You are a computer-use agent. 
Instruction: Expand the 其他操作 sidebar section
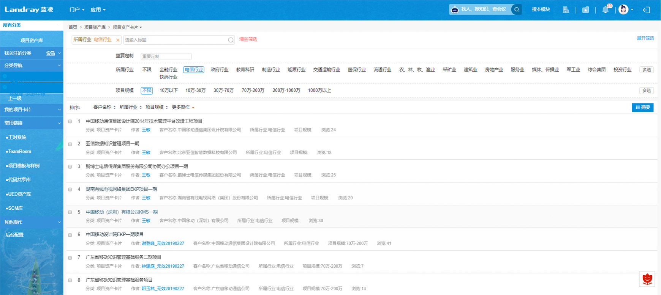pos(59,222)
